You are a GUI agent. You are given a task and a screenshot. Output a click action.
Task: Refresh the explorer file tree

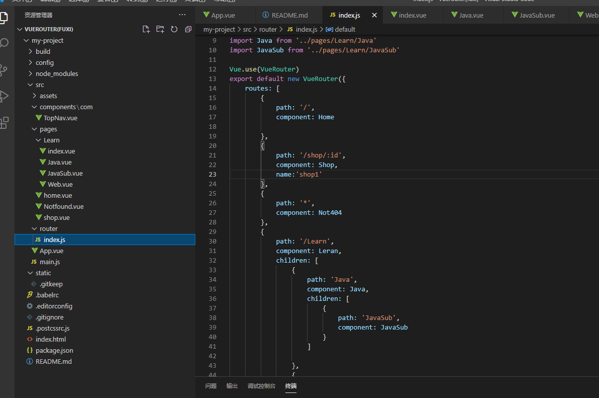click(x=174, y=29)
